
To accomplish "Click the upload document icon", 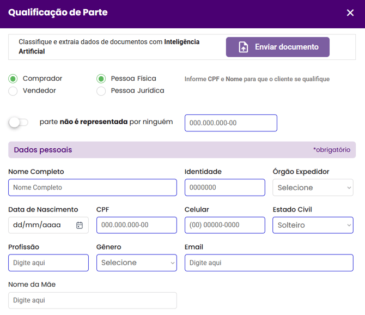I will pyautogui.click(x=244, y=47).
